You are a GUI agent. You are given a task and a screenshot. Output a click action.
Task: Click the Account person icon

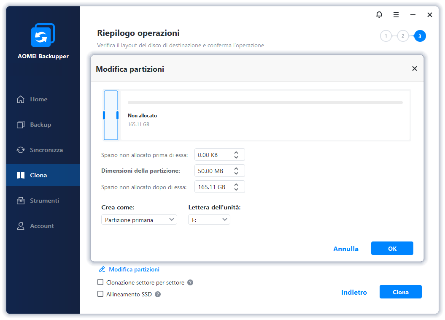point(21,226)
